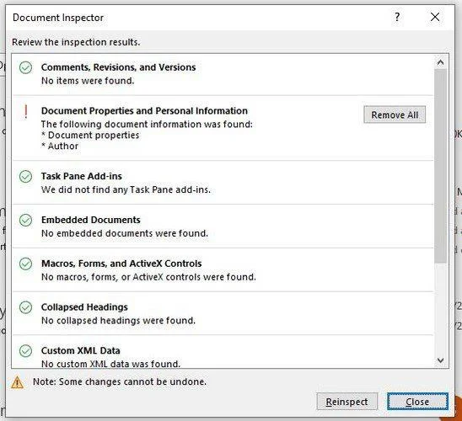The height and width of the screenshot is (421, 462).
Task: Click the red exclamation warning icon
Action: point(26,112)
